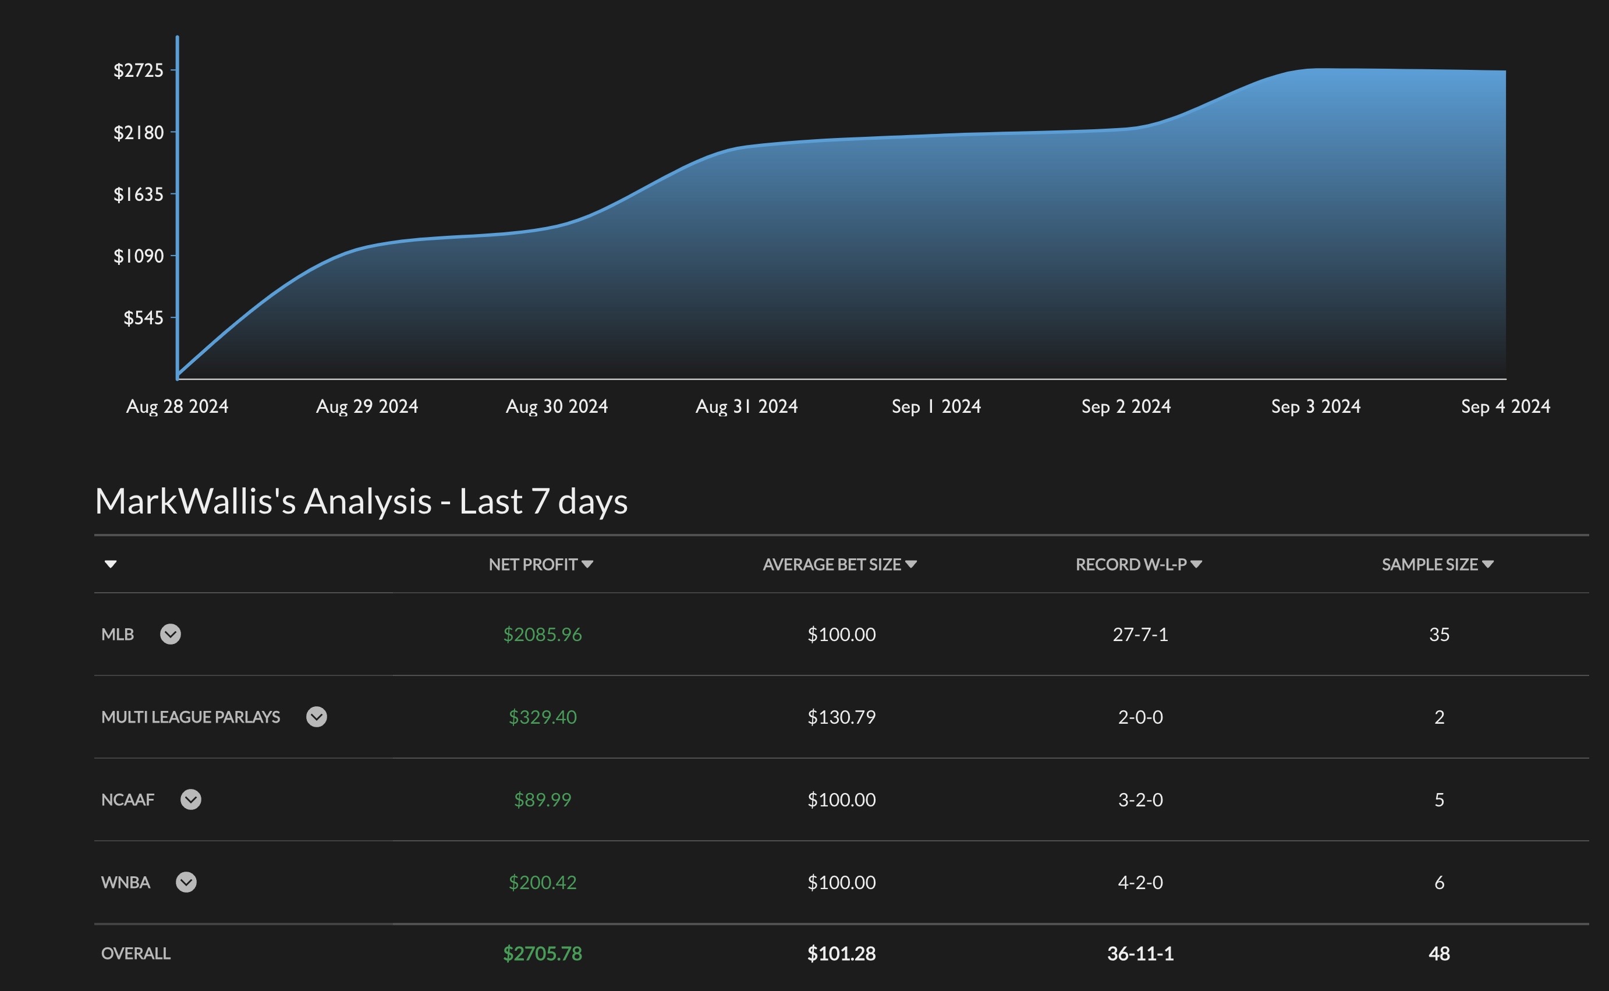Expand the Multi League Parlays row chevron
The image size is (1609, 991).
[317, 716]
